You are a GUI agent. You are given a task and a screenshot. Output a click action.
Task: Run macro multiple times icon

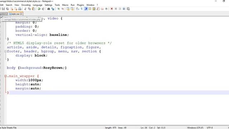(124, 9)
